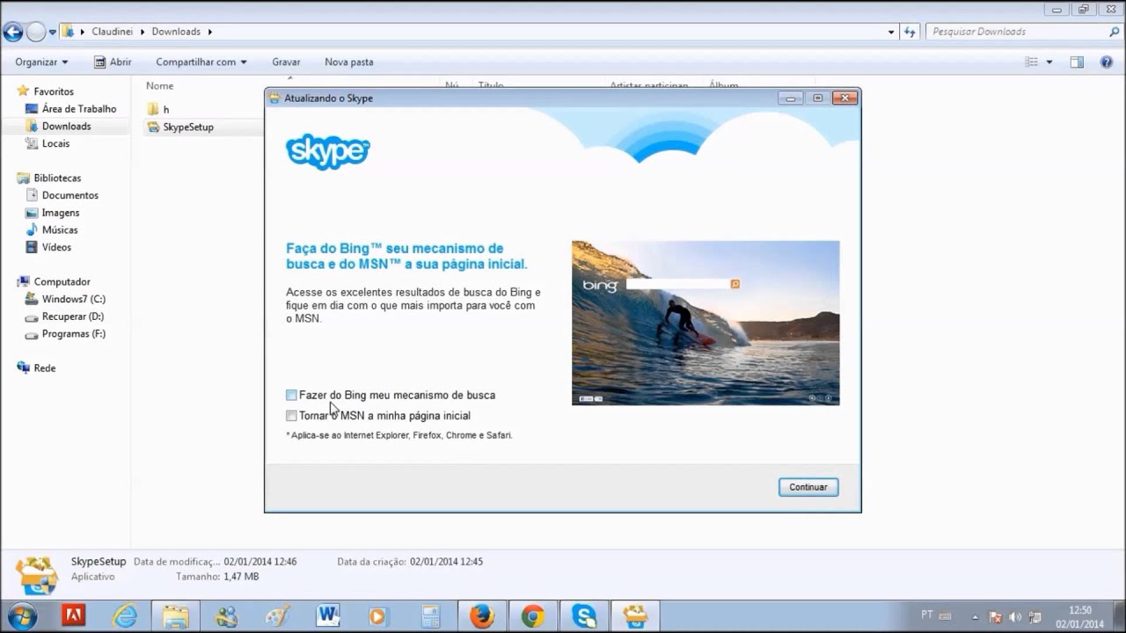Open the Documentos library
Image resolution: width=1126 pixels, height=633 pixels.
69,195
